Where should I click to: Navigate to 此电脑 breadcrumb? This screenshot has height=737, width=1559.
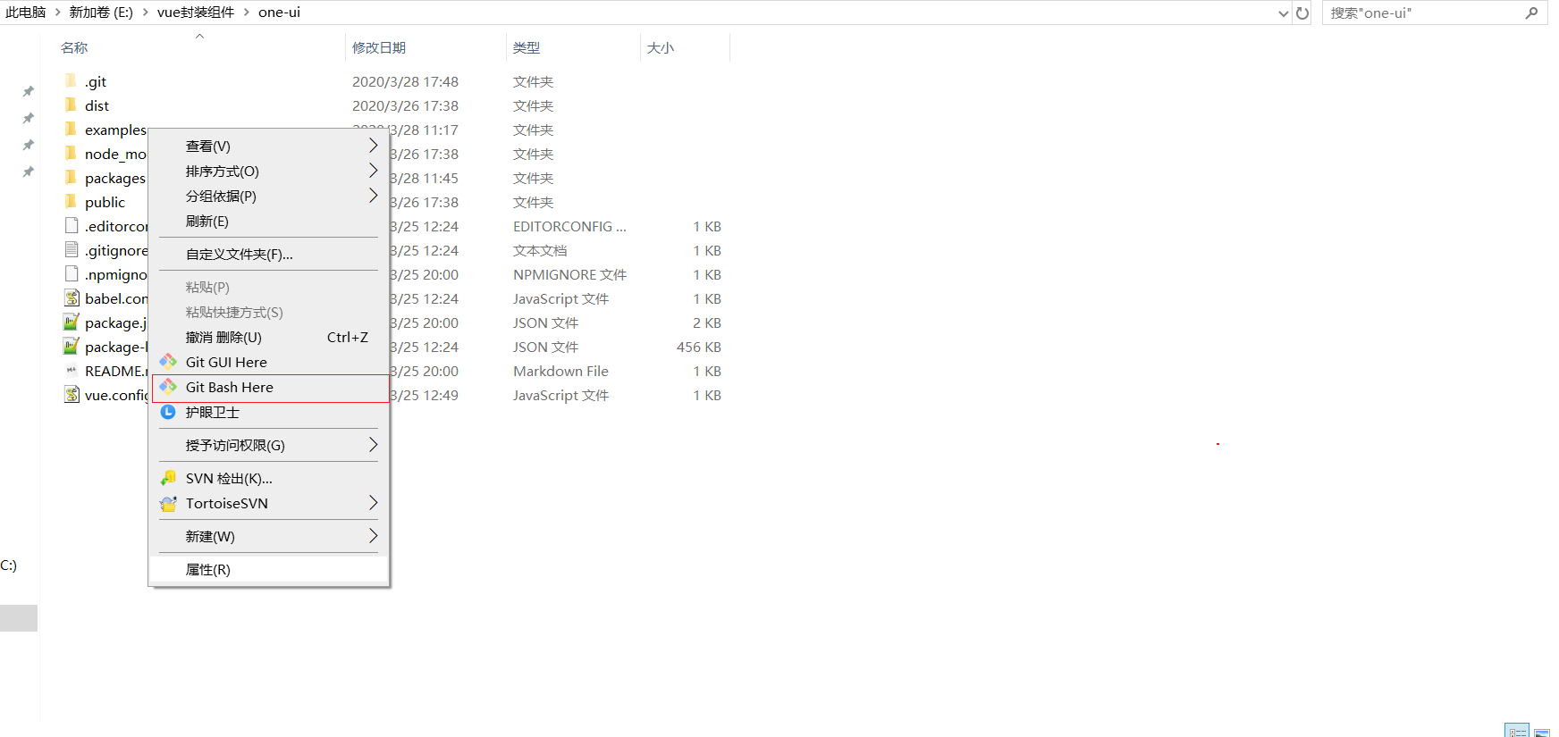(x=25, y=13)
